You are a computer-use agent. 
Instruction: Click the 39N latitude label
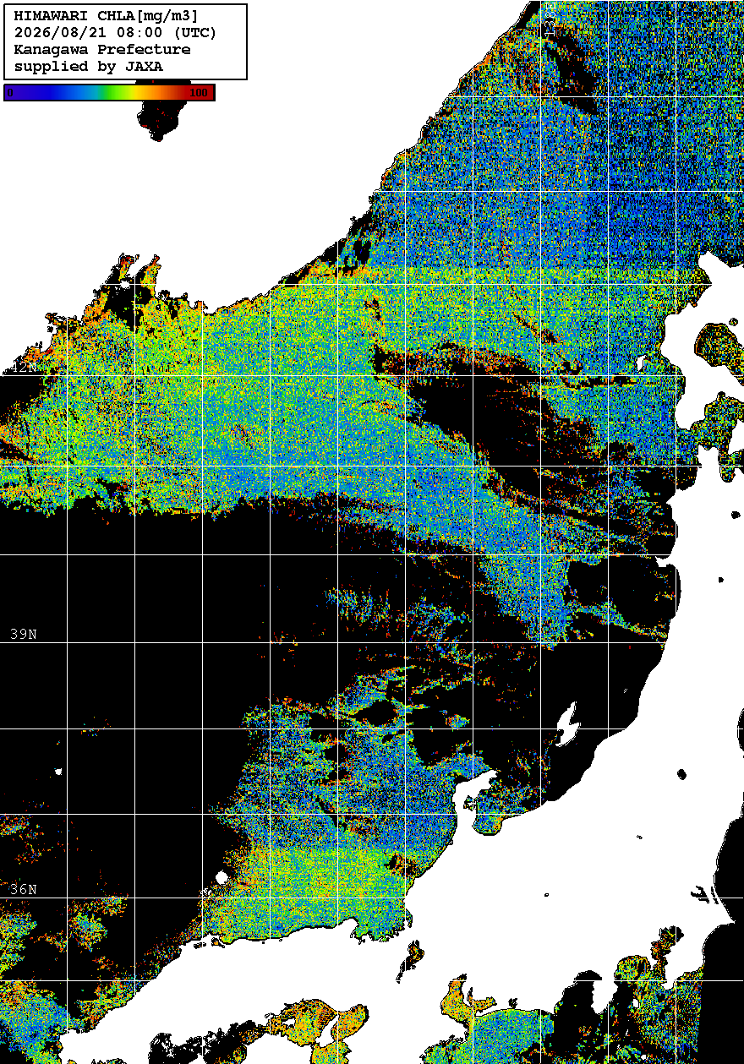click(x=23, y=634)
